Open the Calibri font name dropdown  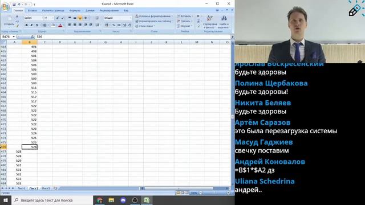(42, 18)
